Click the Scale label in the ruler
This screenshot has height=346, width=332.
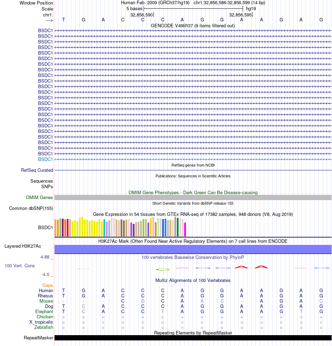pyautogui.click(x=47, y=9)
